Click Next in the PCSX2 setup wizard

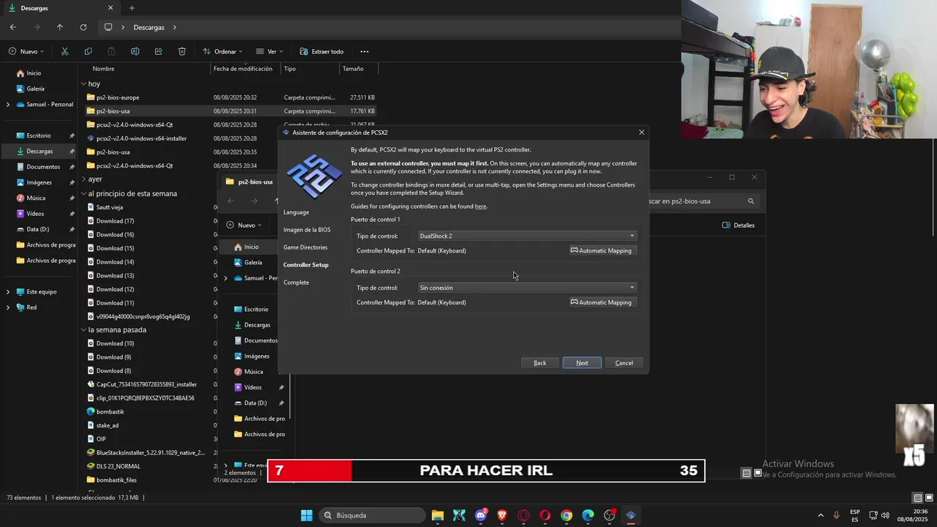[x=582, y=363]
